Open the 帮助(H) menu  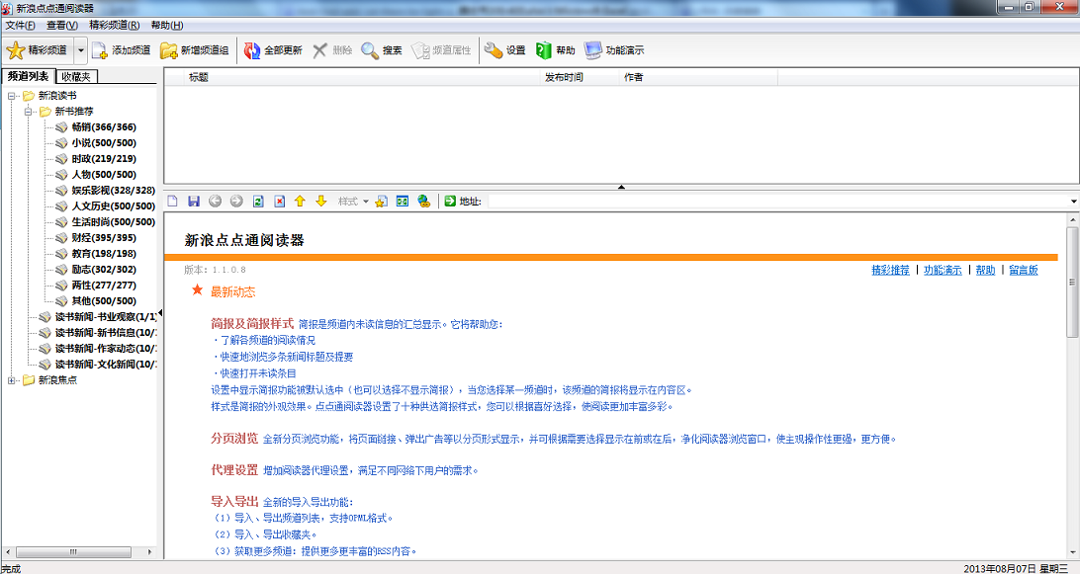167,25
